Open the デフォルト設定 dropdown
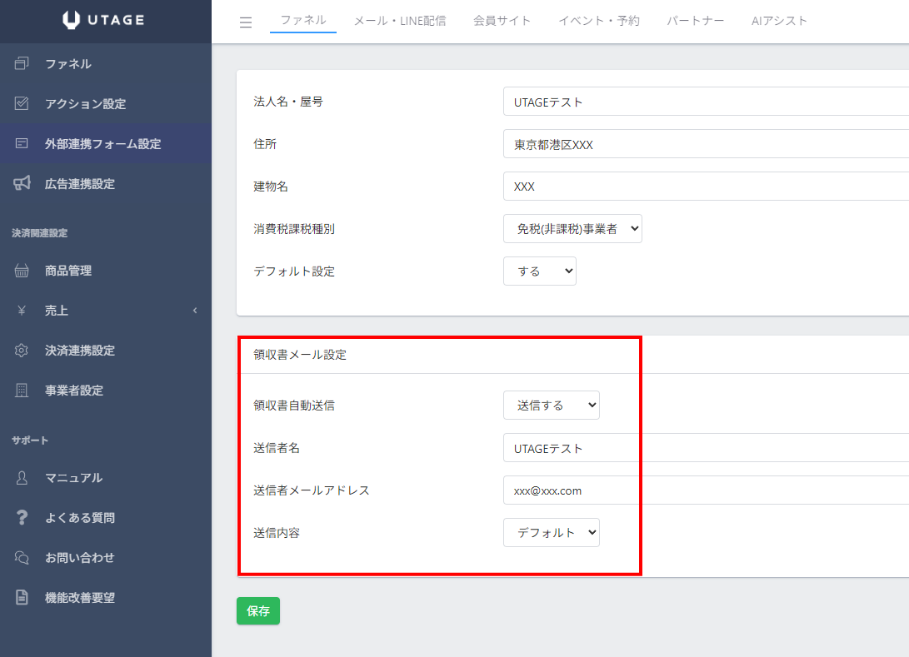The image size is (909, 657). click(539, 271)
